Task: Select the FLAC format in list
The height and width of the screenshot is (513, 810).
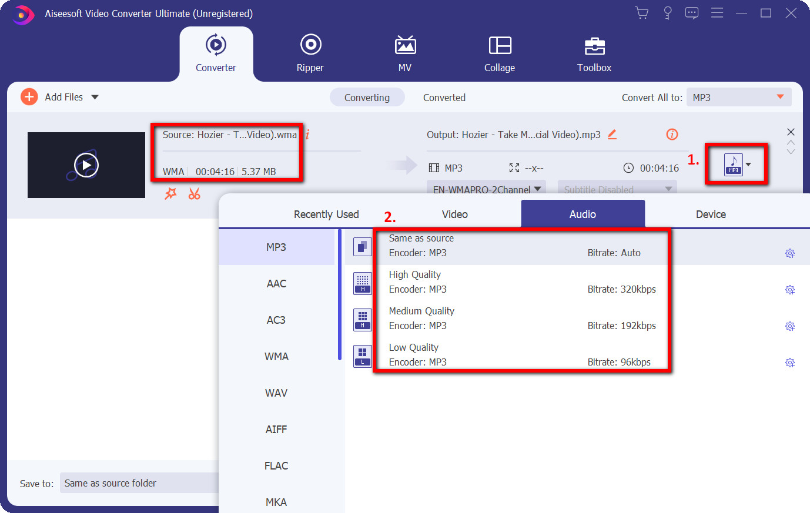Action: tap(276, 466)
